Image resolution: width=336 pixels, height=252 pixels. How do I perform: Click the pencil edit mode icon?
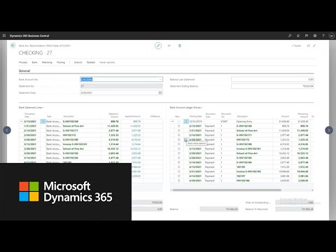point(158,45)
